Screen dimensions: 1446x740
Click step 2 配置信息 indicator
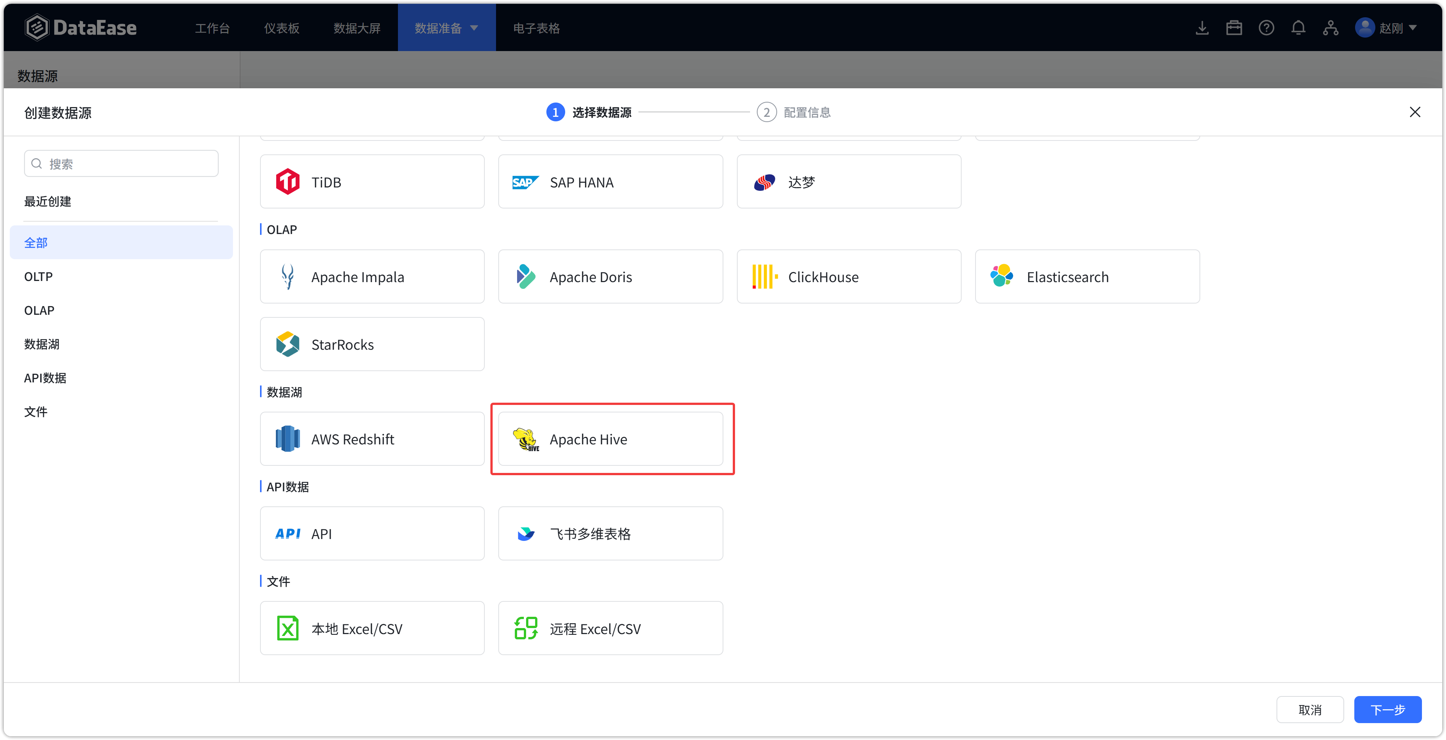(x=794, y=112)
